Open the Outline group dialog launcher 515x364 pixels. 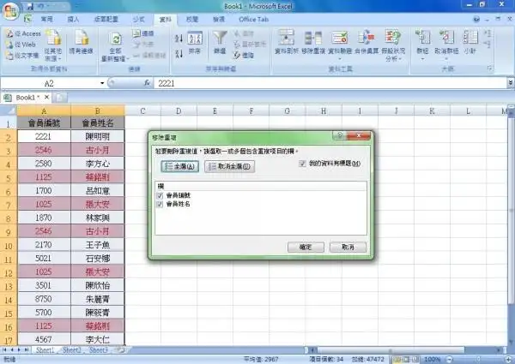tap(489, 69)
